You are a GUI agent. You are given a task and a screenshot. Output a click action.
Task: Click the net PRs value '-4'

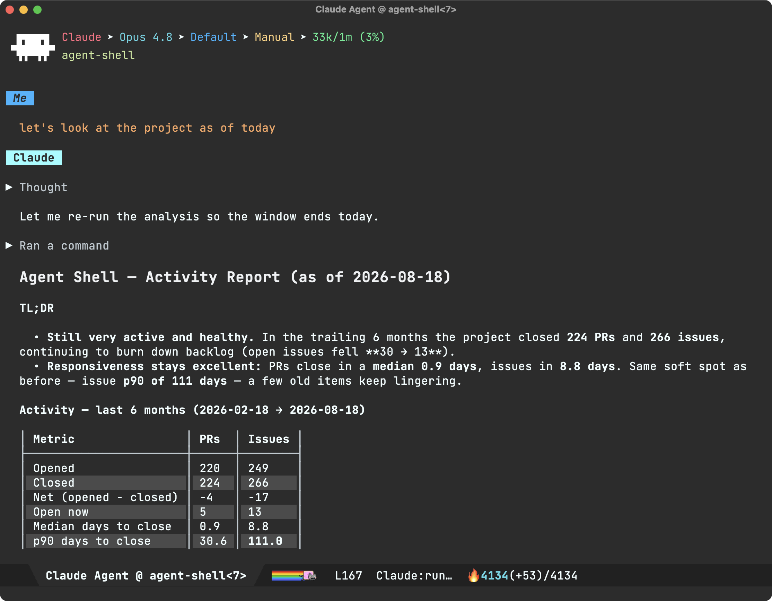[207, 497]
